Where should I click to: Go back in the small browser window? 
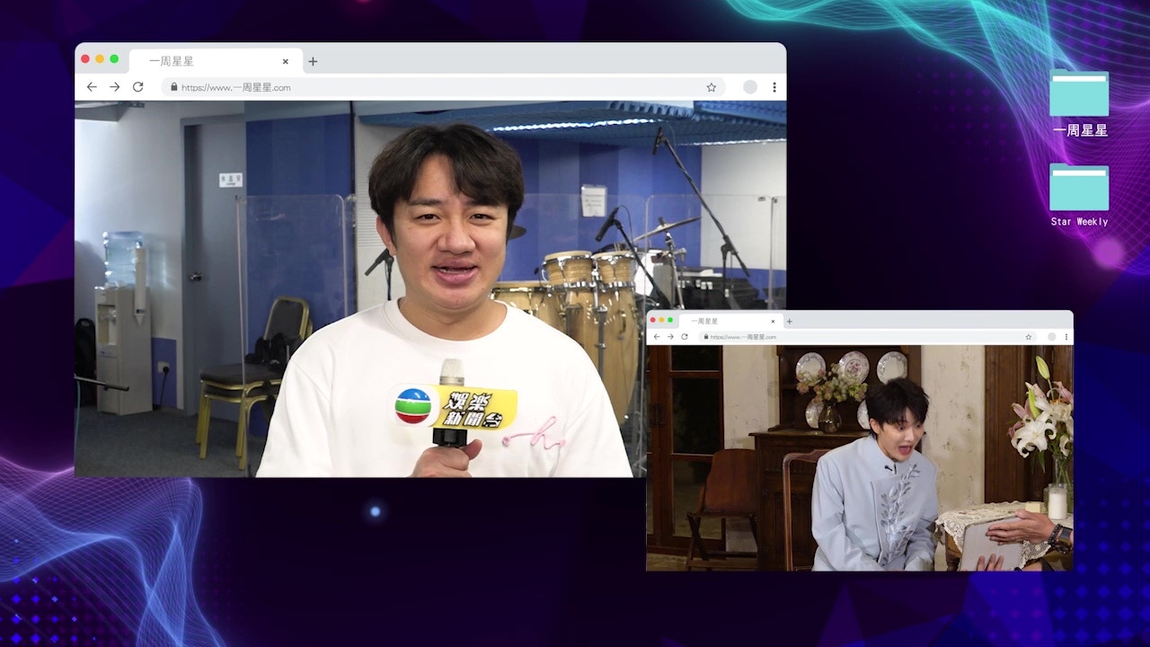pyautogui.click(x=657, y=336)
